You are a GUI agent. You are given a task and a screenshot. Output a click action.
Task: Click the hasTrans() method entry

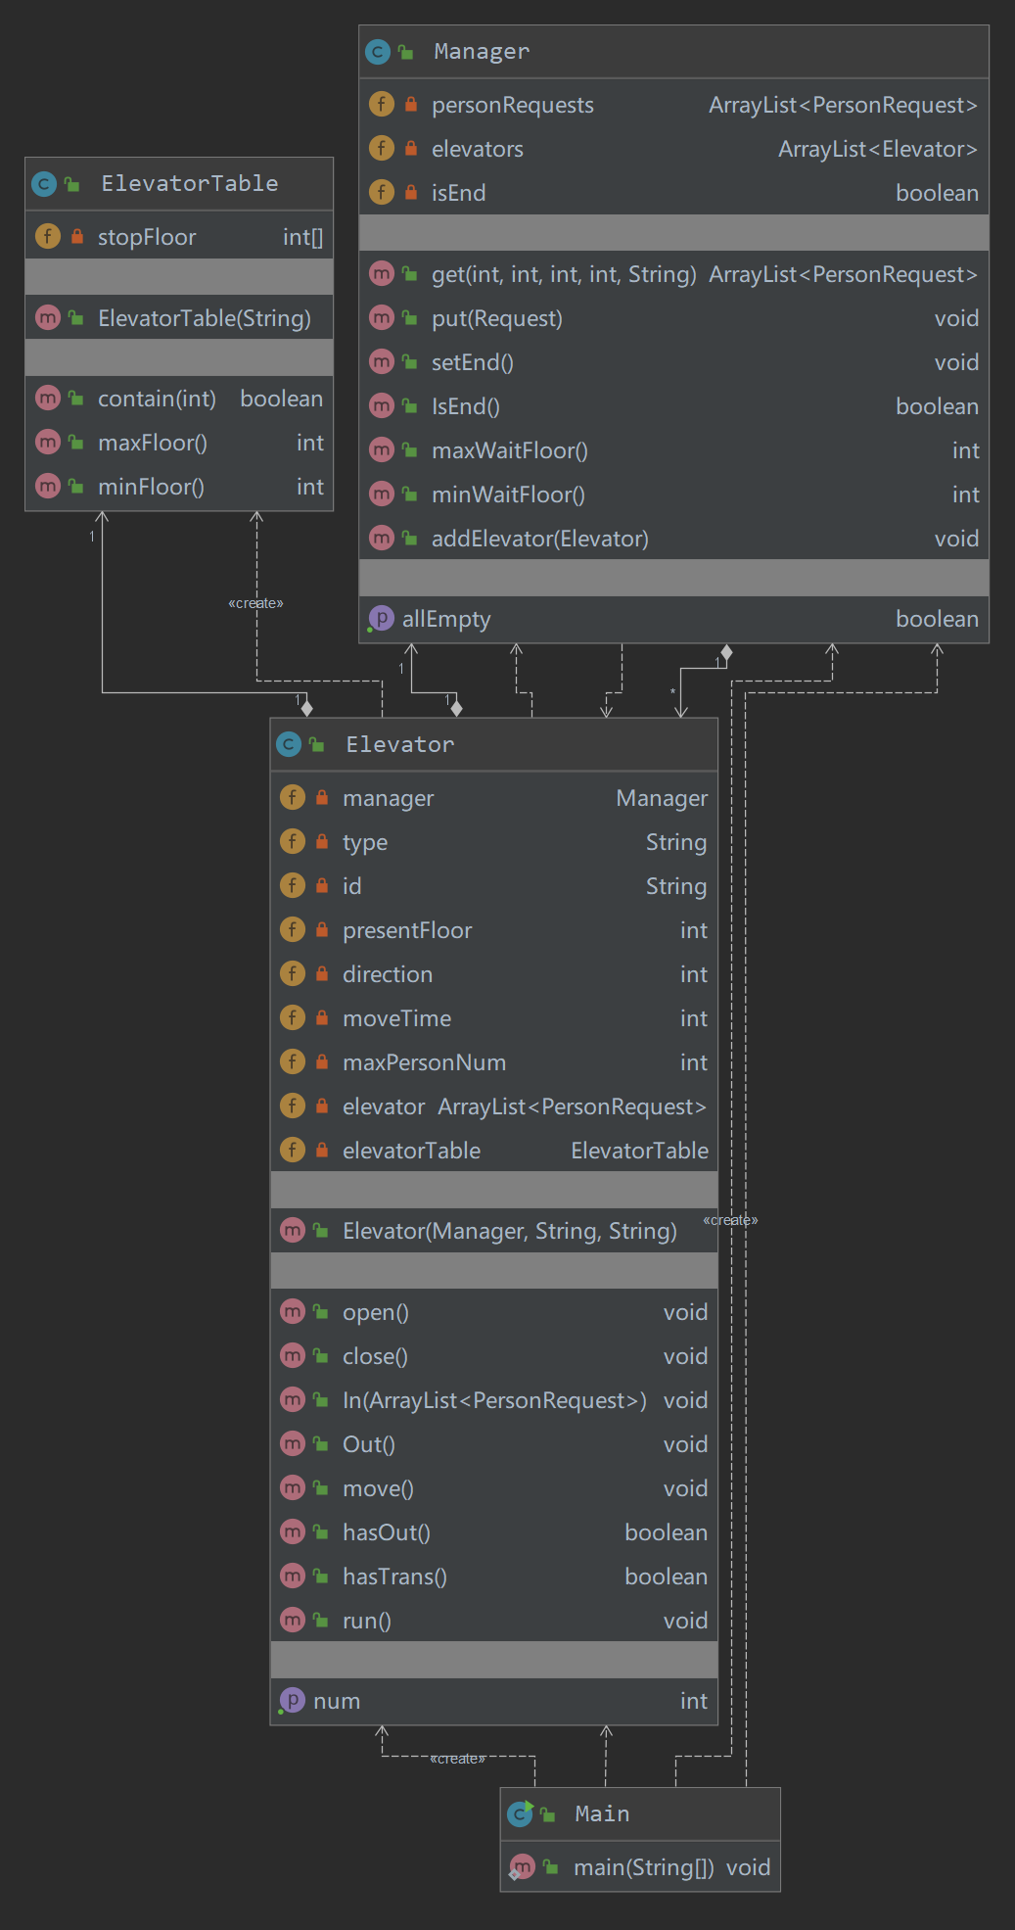click(394, 1577)
